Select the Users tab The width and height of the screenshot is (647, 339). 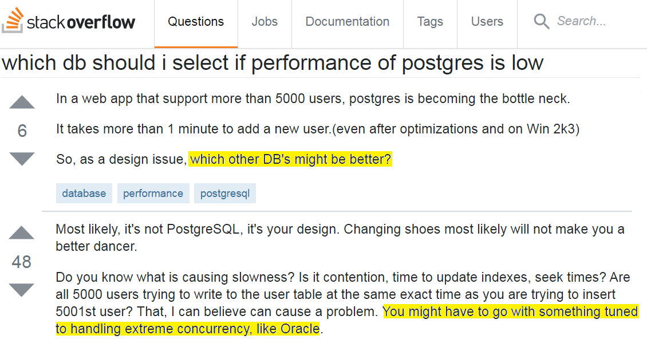point(487,22)
